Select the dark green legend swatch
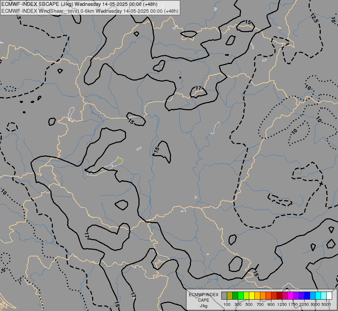The height and width of the screenshot is (311, 338). pyautogui.click(x=235, y=296)
